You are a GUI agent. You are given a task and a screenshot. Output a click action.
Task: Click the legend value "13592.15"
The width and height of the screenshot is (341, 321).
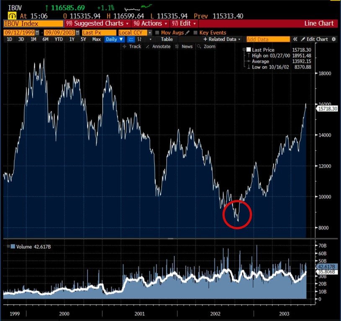(302, 61)
